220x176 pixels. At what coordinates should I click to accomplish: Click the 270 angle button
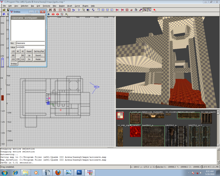click(18, 59)
